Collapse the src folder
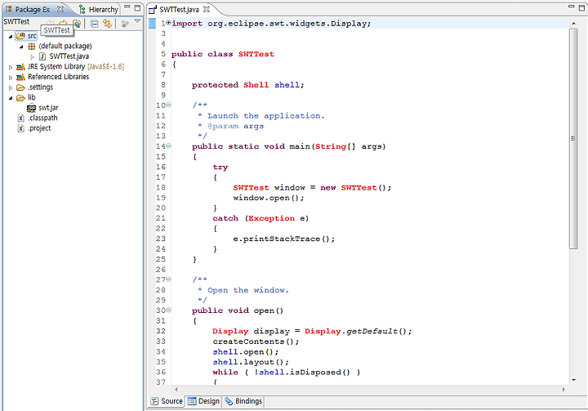The height and width of the screenshot is (411, 588). [x=11, y=37]
